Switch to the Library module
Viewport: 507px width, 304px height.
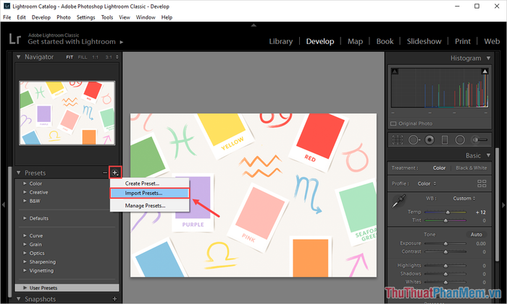coord(281,41)
